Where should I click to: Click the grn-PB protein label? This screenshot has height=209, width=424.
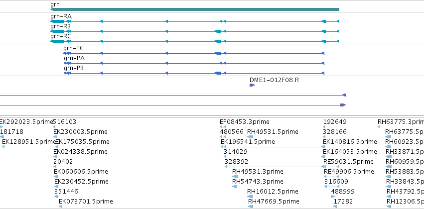pos(74,68)
